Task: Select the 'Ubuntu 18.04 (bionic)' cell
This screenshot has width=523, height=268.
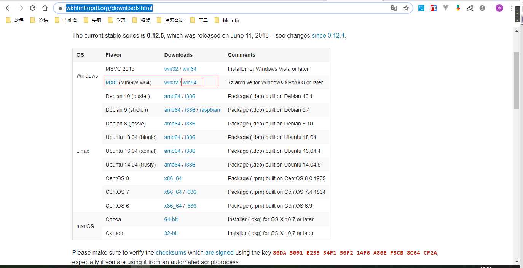Action: pos(131,137)
